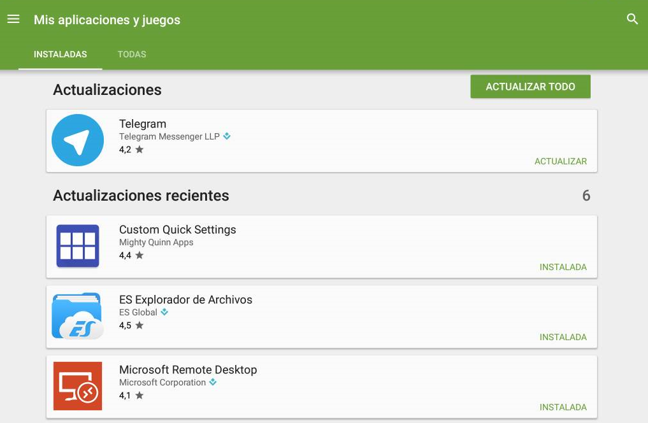648x423 pixels.
Task: Tap the verified badge next to ES Global
Action: point(164,312)
